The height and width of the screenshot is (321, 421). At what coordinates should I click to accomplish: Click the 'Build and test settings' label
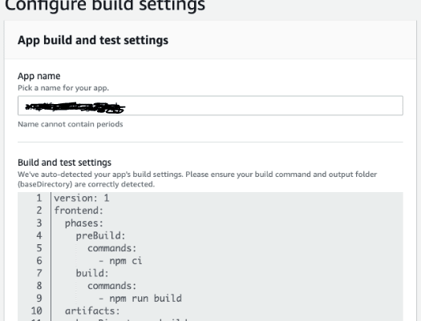pos(64,163)
